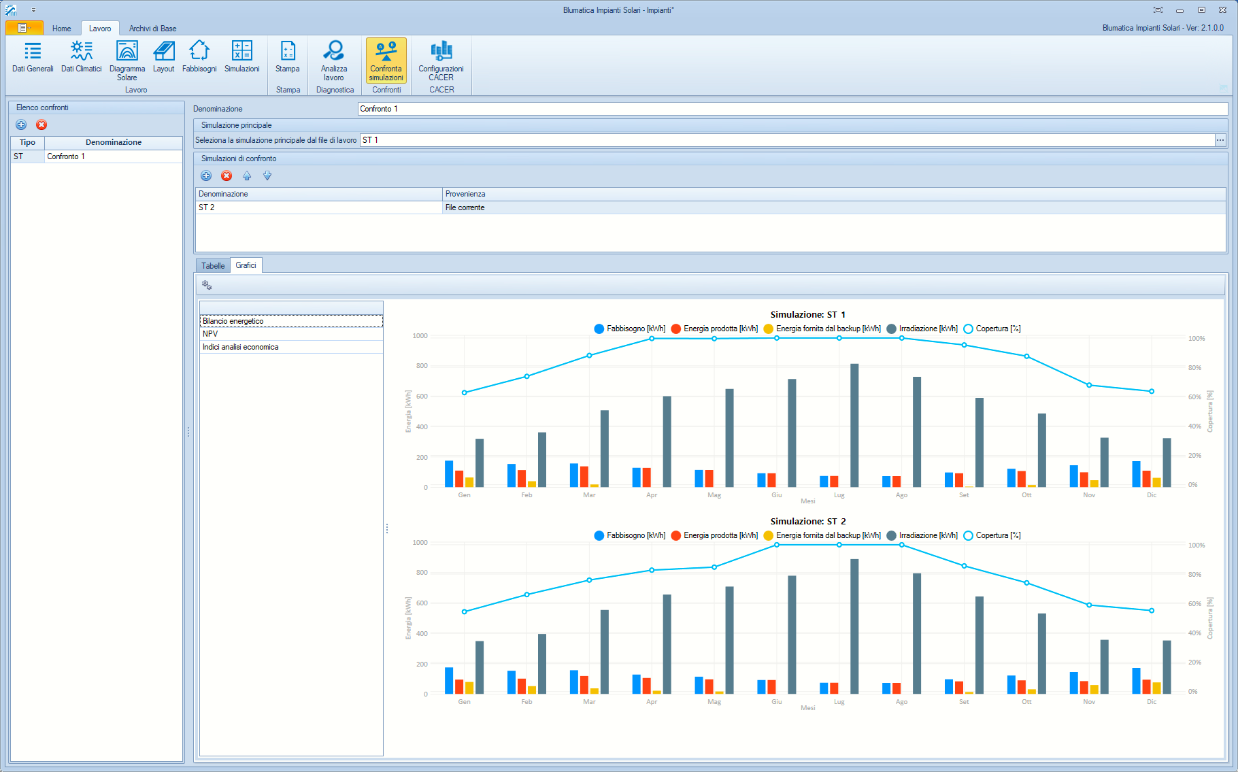Open main simulation selector ellipsis button
Screen dimensions: 1238x772
pyautogui.click(x=1220, y=140)
